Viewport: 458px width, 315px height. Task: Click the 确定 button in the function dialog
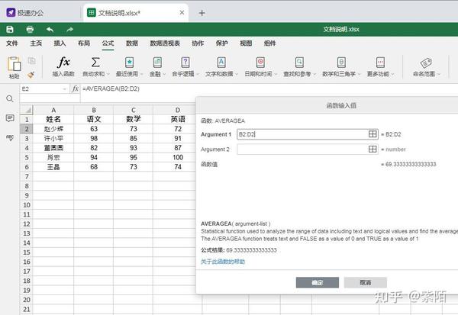point(318,282)
